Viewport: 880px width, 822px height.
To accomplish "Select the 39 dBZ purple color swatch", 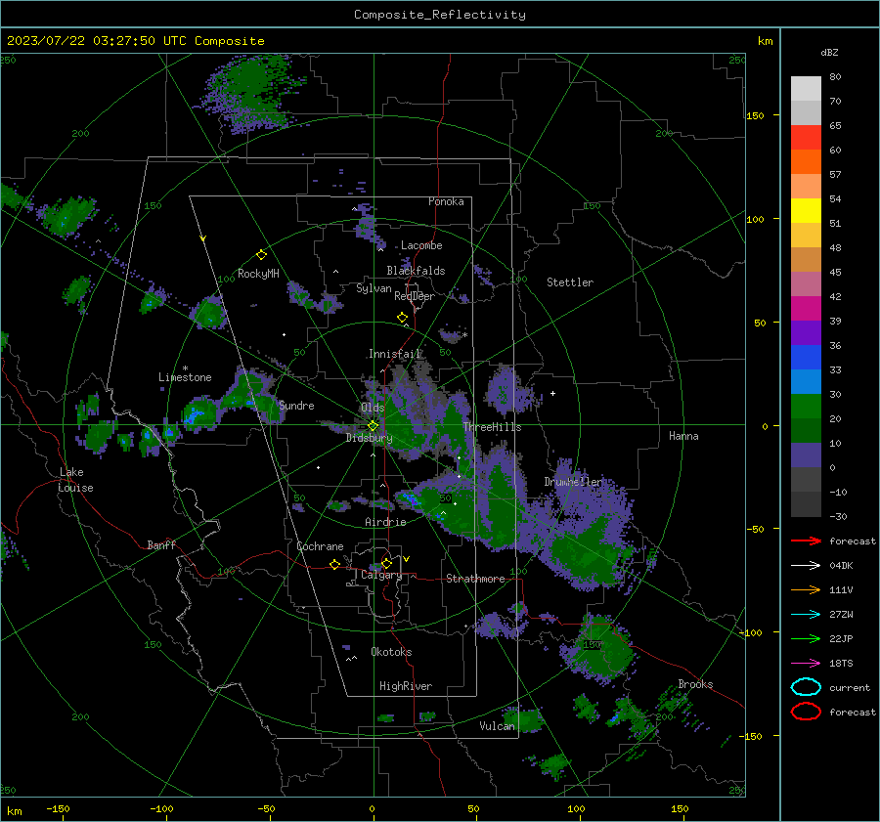I will coord(806,332).
